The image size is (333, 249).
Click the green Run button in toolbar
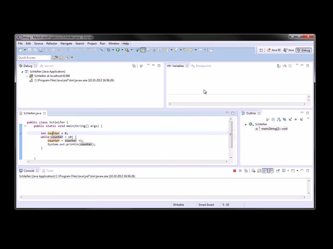pyautogui.click(x=118, y=50)
